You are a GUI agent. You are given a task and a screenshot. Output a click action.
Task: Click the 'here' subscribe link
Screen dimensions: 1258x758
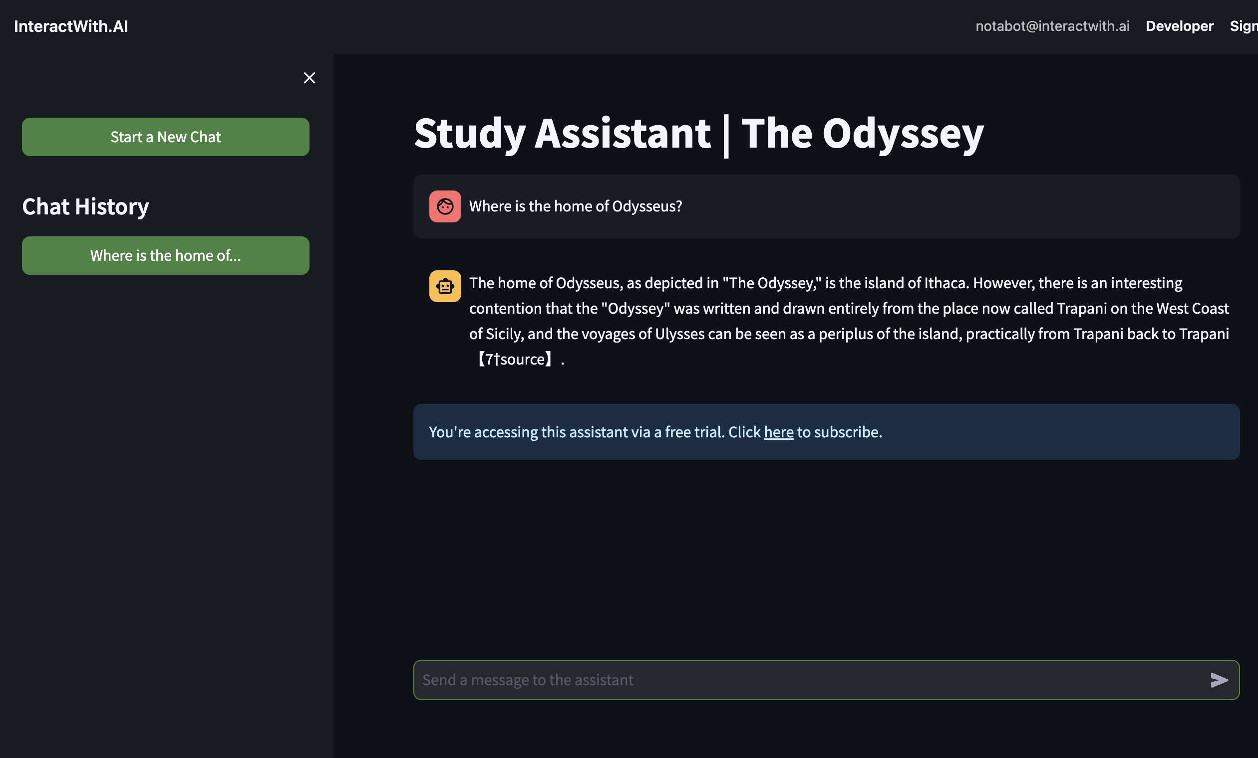click(x=778, y=432)
